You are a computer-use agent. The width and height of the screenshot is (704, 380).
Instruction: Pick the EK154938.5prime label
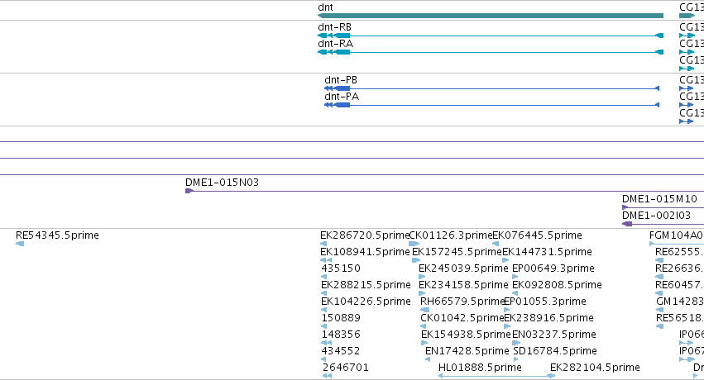(466, 335)
